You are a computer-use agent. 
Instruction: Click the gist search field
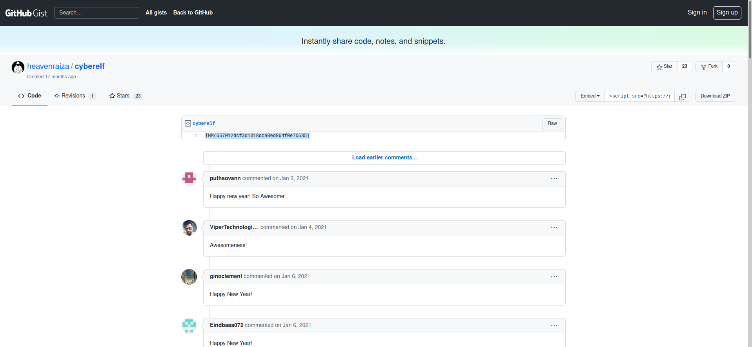[97, 13]
